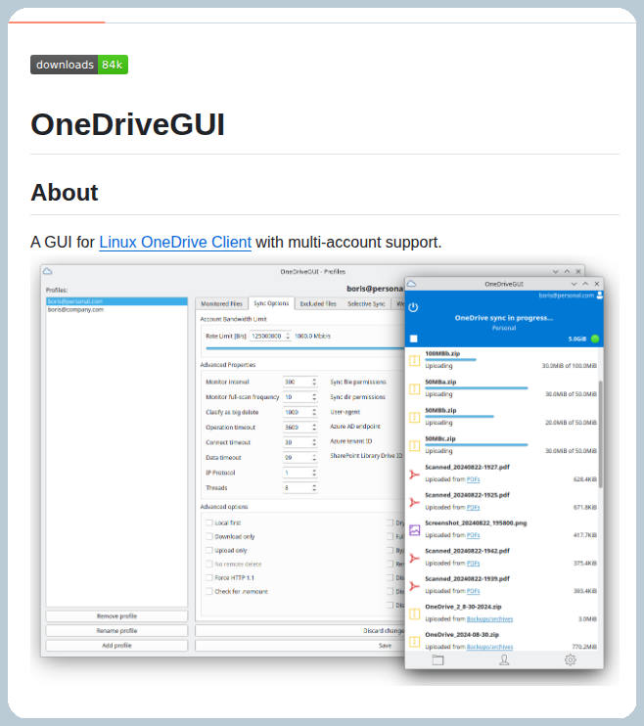Click the Remove profile button

pos(116,616)
